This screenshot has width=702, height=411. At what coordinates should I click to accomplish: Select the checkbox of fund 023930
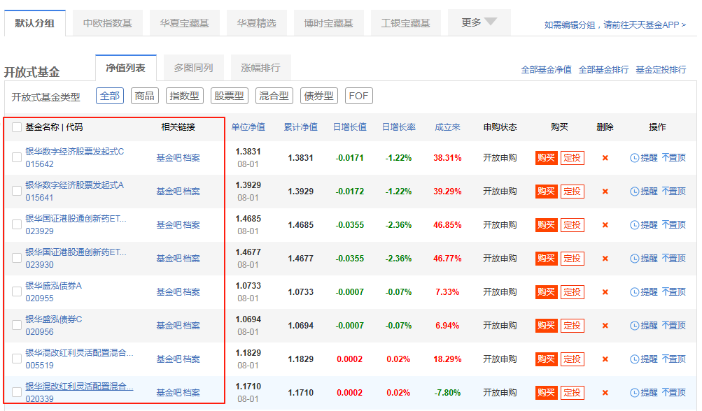[17, 258]
